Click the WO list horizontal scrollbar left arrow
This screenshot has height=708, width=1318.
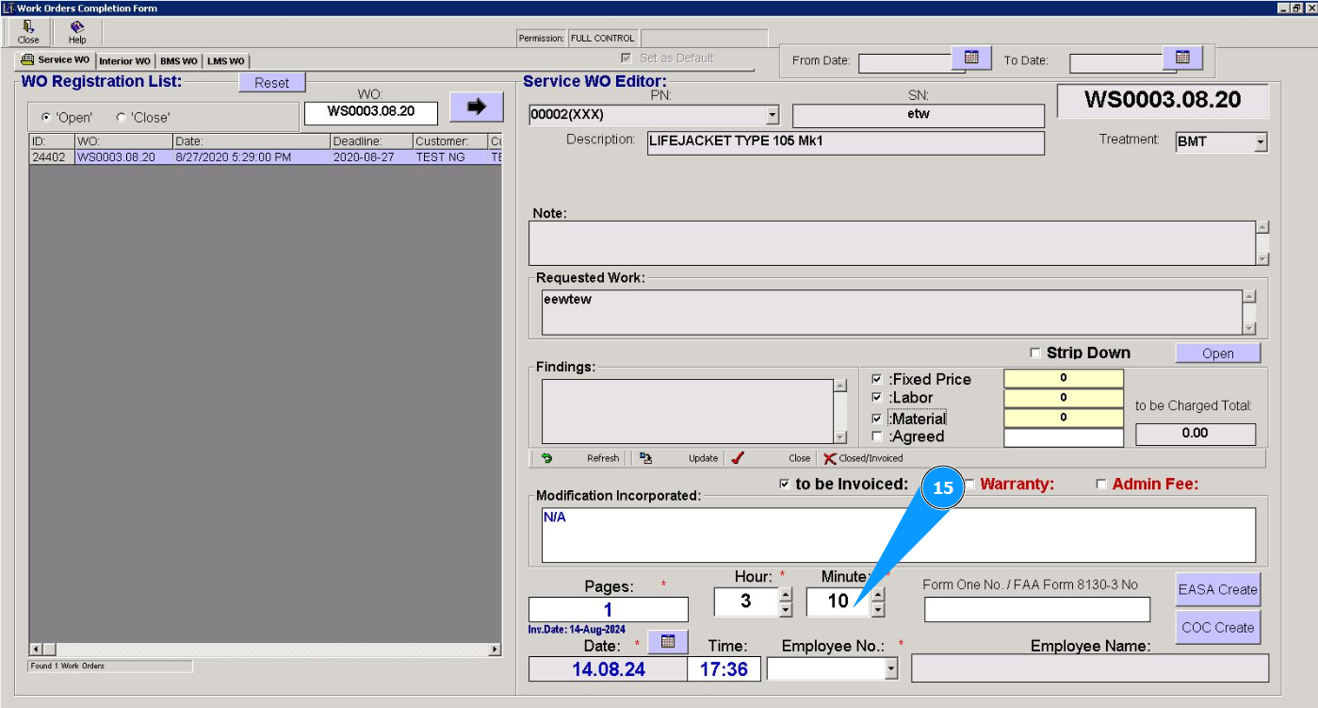(x=38, y=650)
